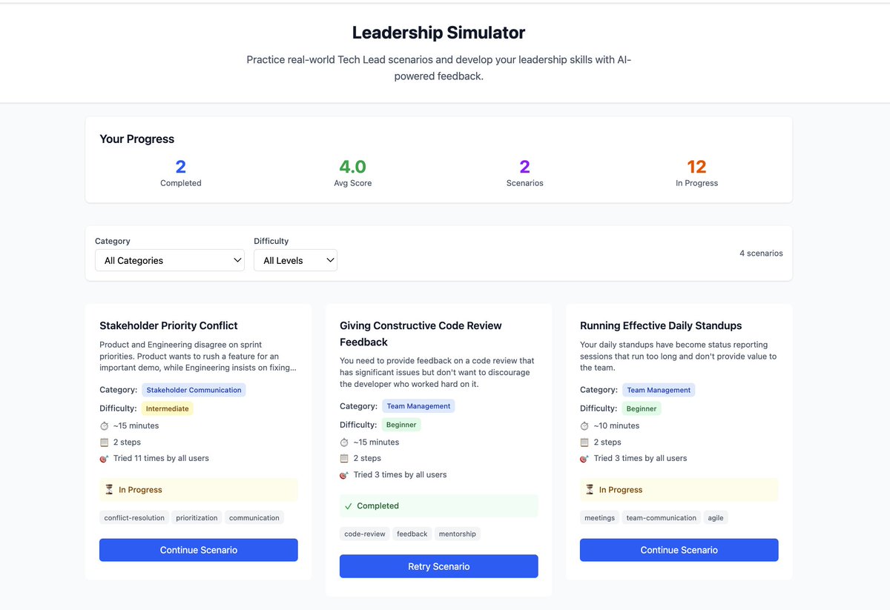The image size is (890, 610).
Task: Open the All Levels difficulty dropdown
Action: 295,260
